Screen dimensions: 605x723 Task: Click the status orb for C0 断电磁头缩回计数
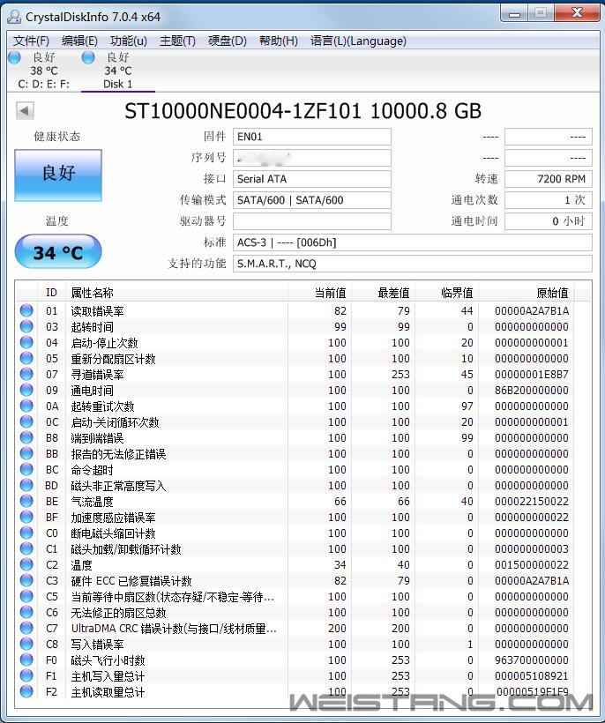pyautogui.click(x=26, y=533)
